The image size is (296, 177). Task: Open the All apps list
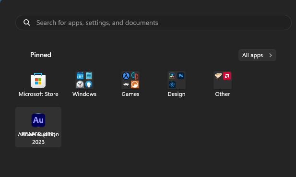click(x=257, y=55)
